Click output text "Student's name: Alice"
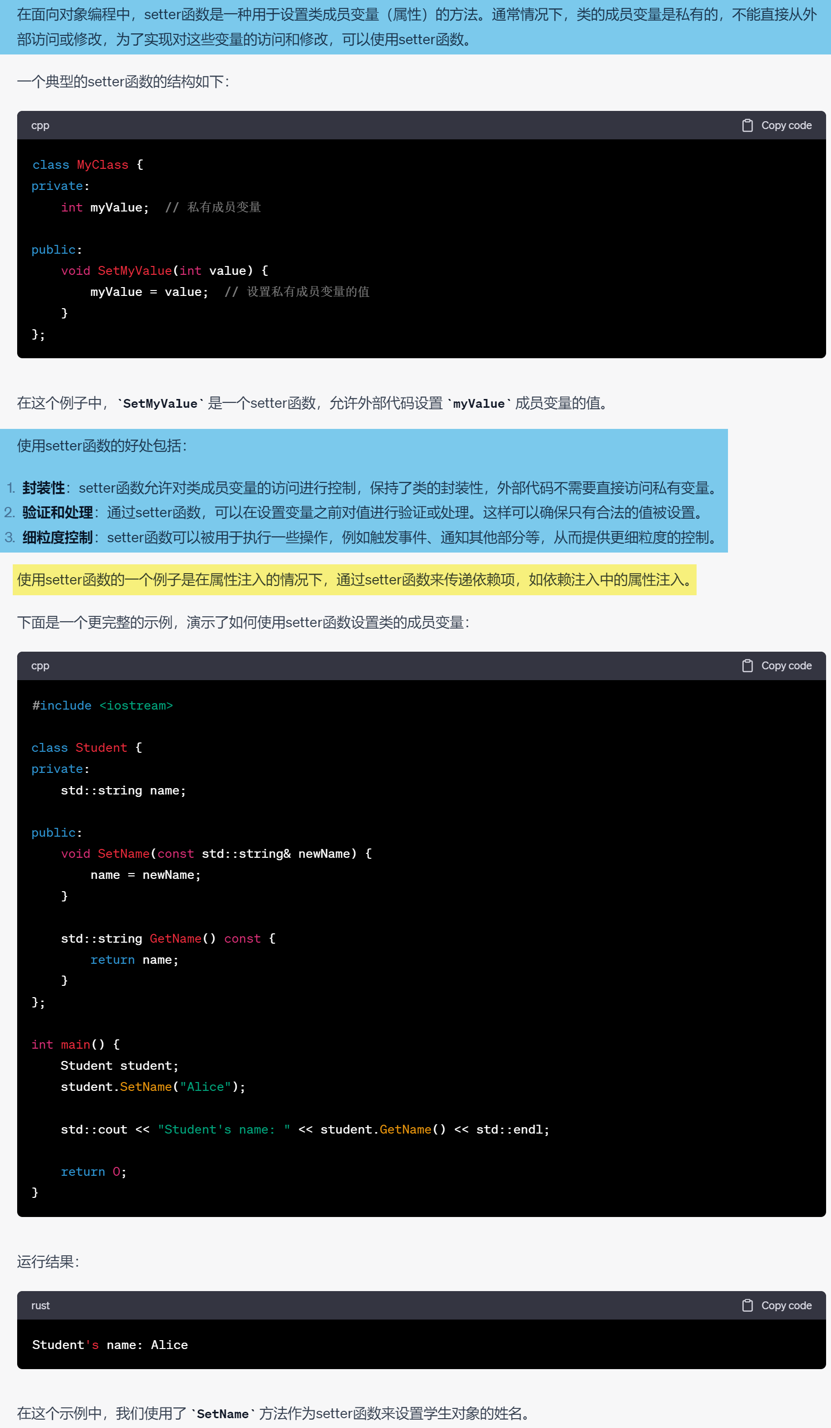Viewport: 831px width, 1428px height. pyautogui.click(x=110, y=1345)
